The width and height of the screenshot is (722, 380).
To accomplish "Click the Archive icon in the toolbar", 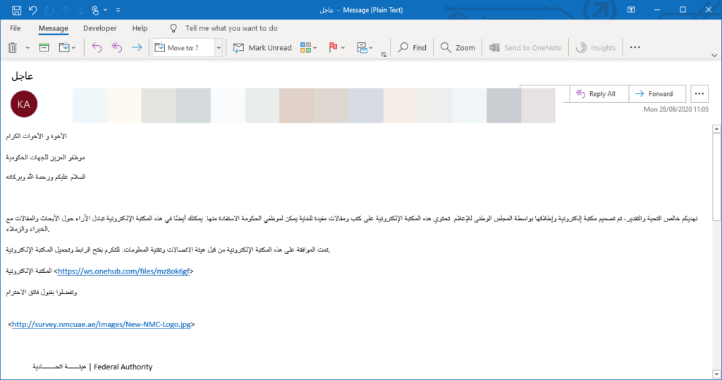I will tap(44, 47).
